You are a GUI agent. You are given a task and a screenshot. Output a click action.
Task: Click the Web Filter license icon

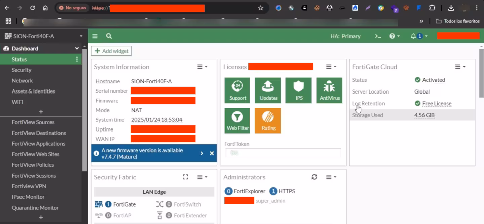[237, 120]
